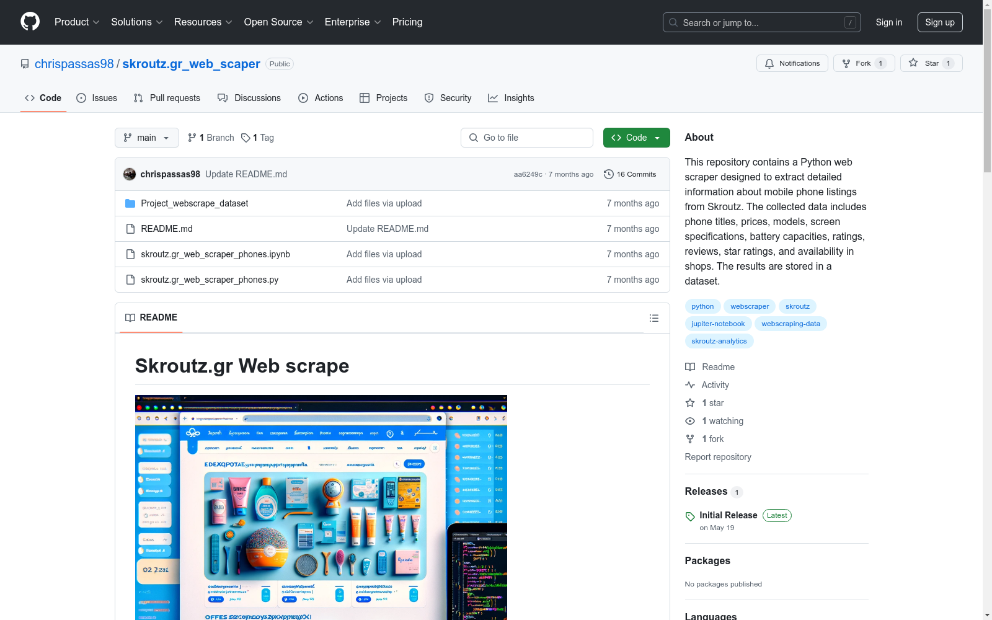The image size is (992, 620).
Task: Jump to Readme from About sidebar
Action: coord(710,367)
